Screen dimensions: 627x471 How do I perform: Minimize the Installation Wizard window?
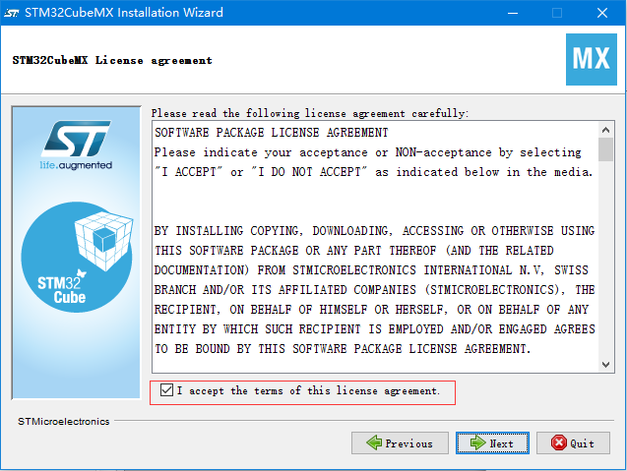click(x=513, y=13)
